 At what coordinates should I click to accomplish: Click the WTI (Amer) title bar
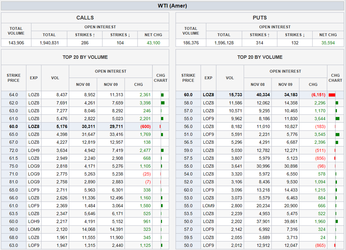(x=172, y=6)
